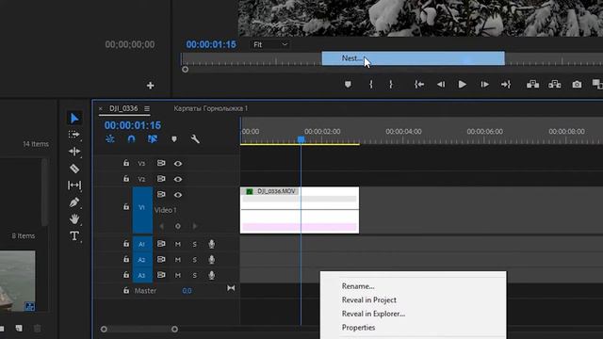This screenshot has height=339, width=603.
Task: Open the plus button in Source Monitor
Action: coord(151,86)
